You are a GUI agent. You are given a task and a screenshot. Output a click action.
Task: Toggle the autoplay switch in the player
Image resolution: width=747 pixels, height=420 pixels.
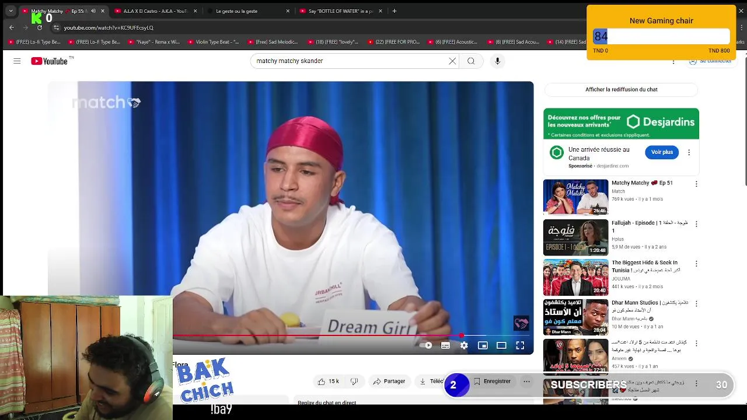426,345
